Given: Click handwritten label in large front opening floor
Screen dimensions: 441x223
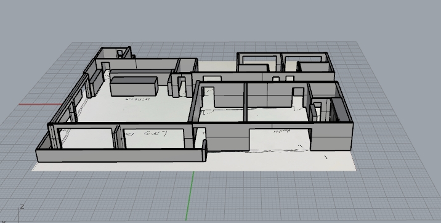Looking at the screenshot, I should 282,131.
